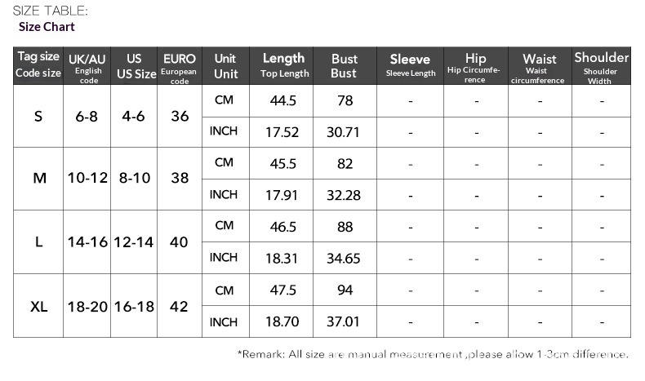Click the 44.5 length value
The height and width of the screenshot is (381, 645).
(x=283, y=100)
